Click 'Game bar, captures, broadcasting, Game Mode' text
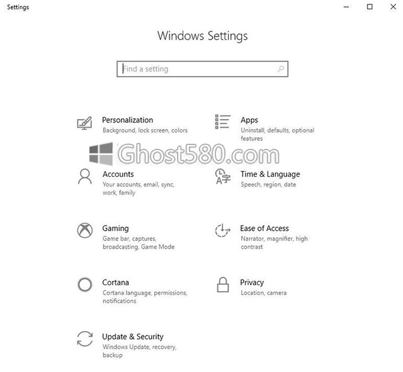This screenshot has height=372, width=403. [x=139, y=243]
